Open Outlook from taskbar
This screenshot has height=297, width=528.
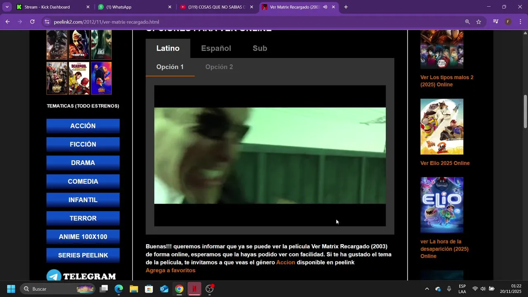click(x=164, y=289)
